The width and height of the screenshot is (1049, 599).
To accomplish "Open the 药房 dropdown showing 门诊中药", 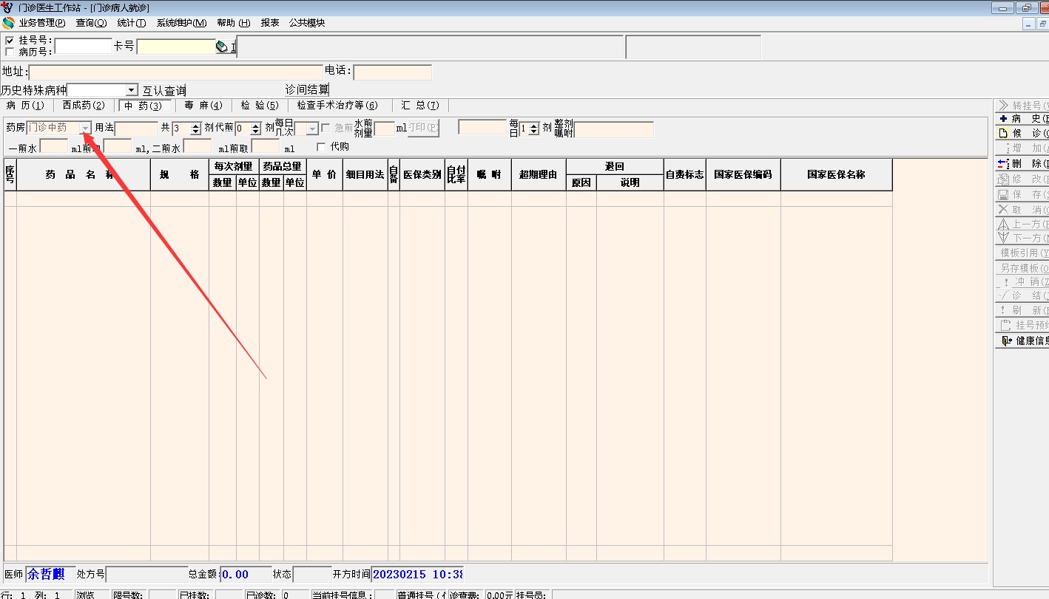I will tap(86, 128).
